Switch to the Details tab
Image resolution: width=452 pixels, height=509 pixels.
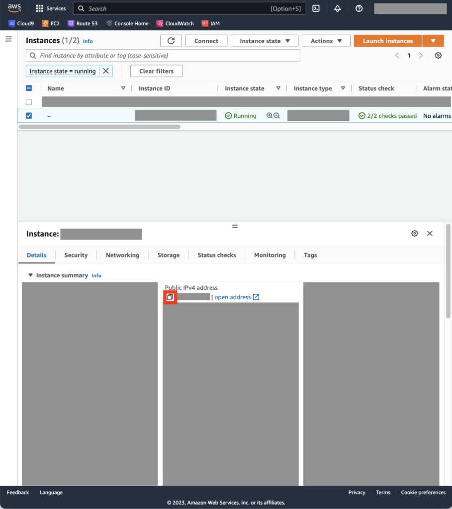point(36,255)
